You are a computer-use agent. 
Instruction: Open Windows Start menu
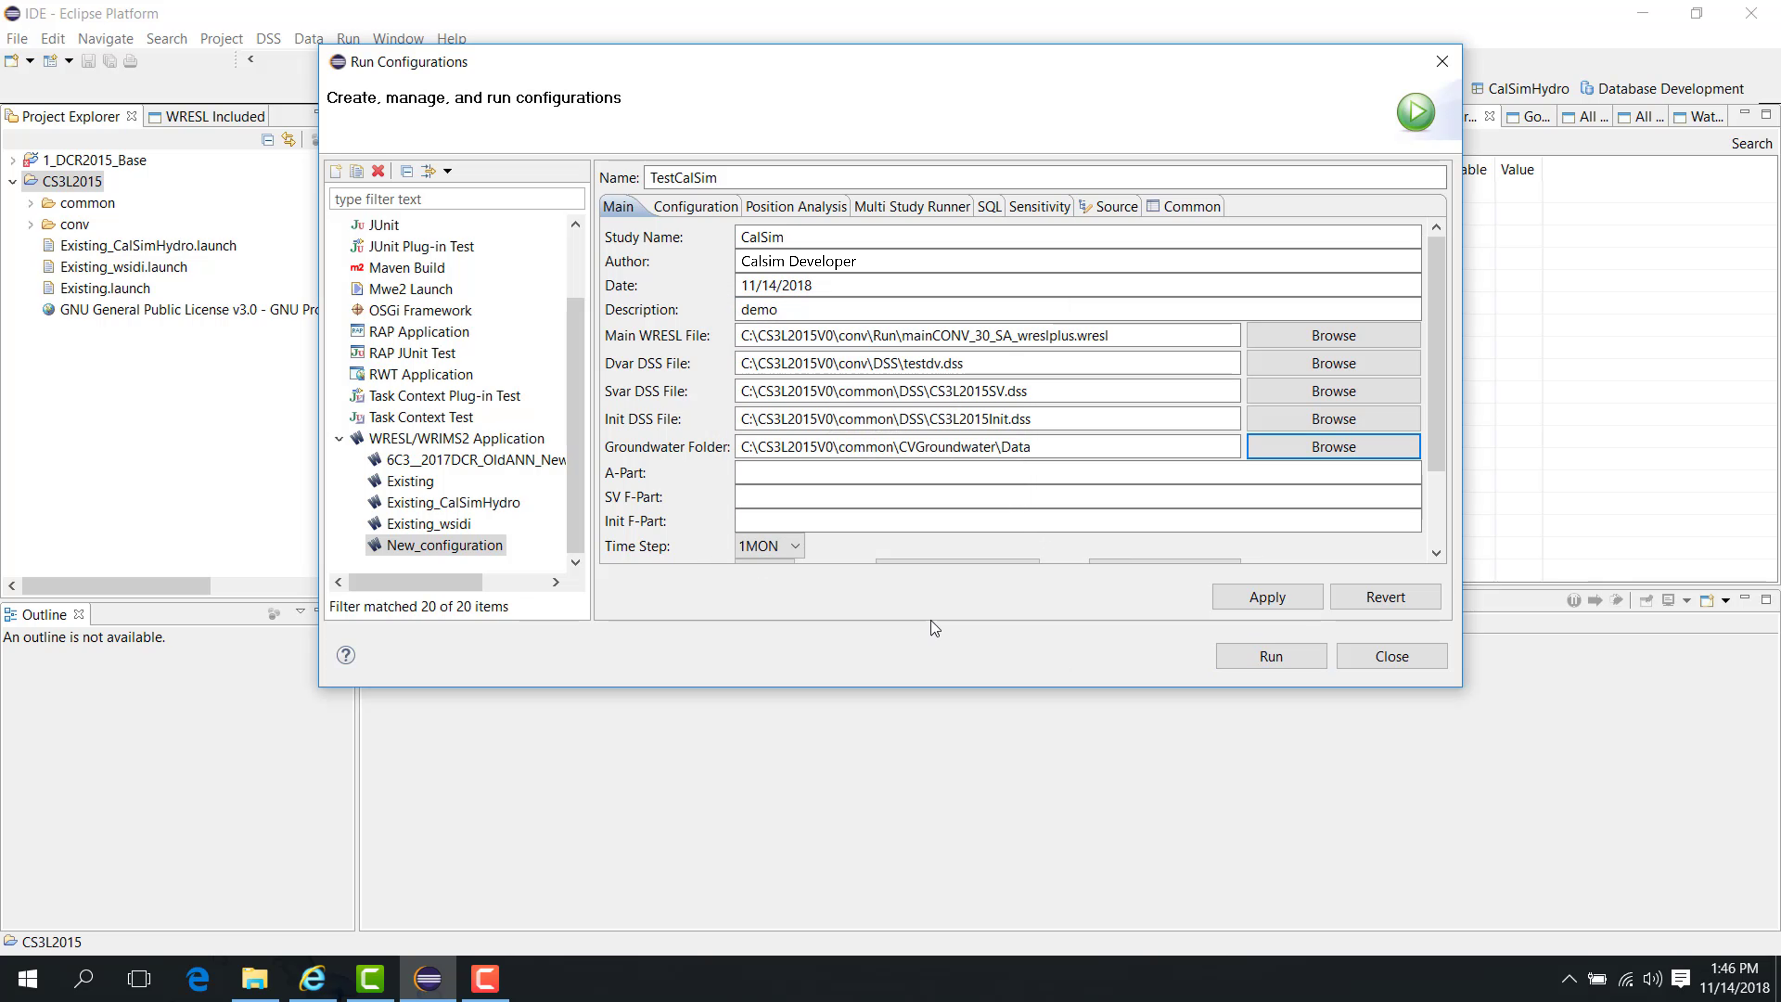[28, 979]
